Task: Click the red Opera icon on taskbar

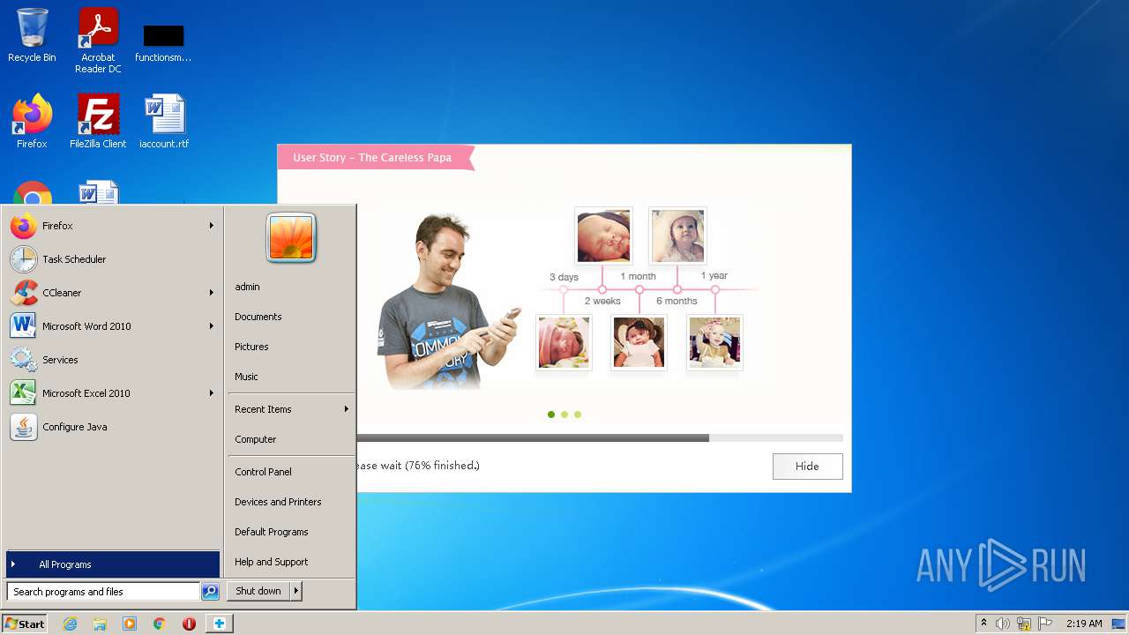Action: tap(189, 624)
